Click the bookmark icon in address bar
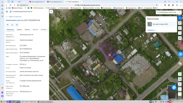The width and height of the screenshot is (183, 103). [x=157, y=5]
